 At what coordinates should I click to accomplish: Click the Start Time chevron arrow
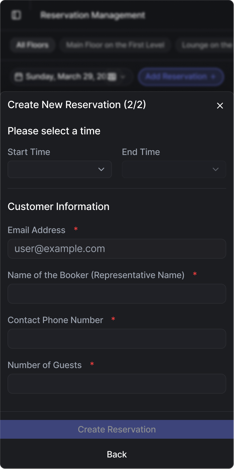tap(101, 169)
